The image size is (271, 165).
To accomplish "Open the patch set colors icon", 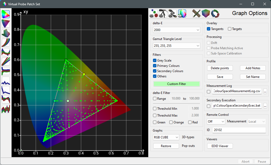I will coord(154,13).
